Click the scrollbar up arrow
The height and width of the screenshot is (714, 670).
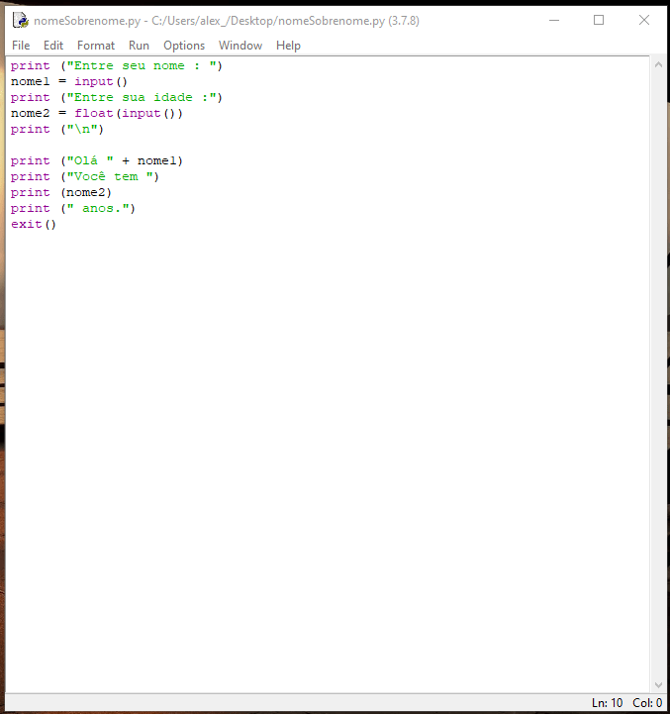658,65
